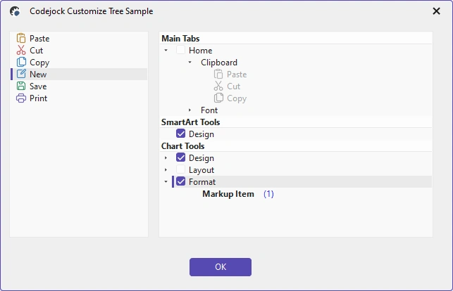Select the Layout tree item label

(x=201, y=170)
